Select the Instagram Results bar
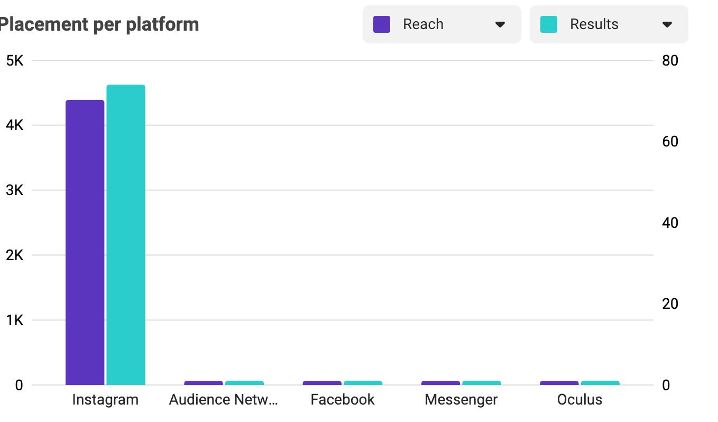The image size is (718, 422). click(x=126, y=235)
